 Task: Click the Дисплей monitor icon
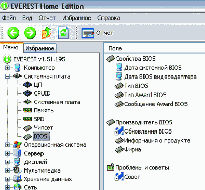click(x=17, y=162)
